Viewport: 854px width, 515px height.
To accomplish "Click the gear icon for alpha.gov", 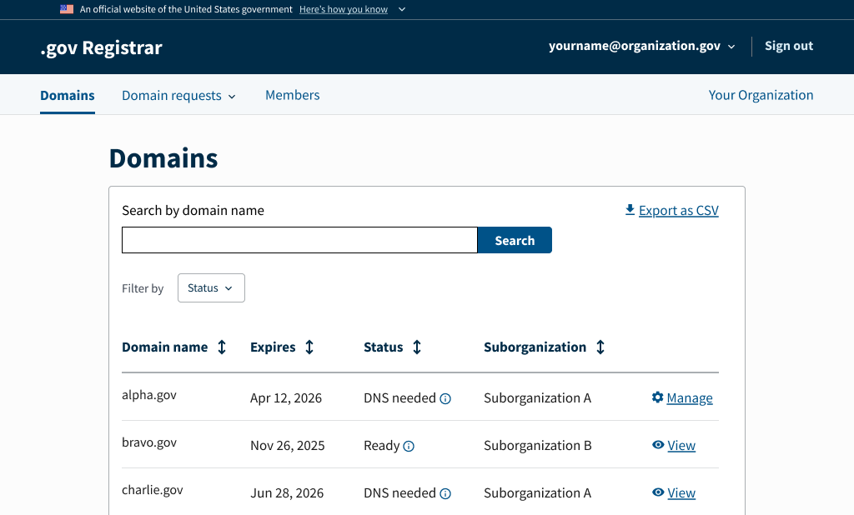I will [657, 397].
